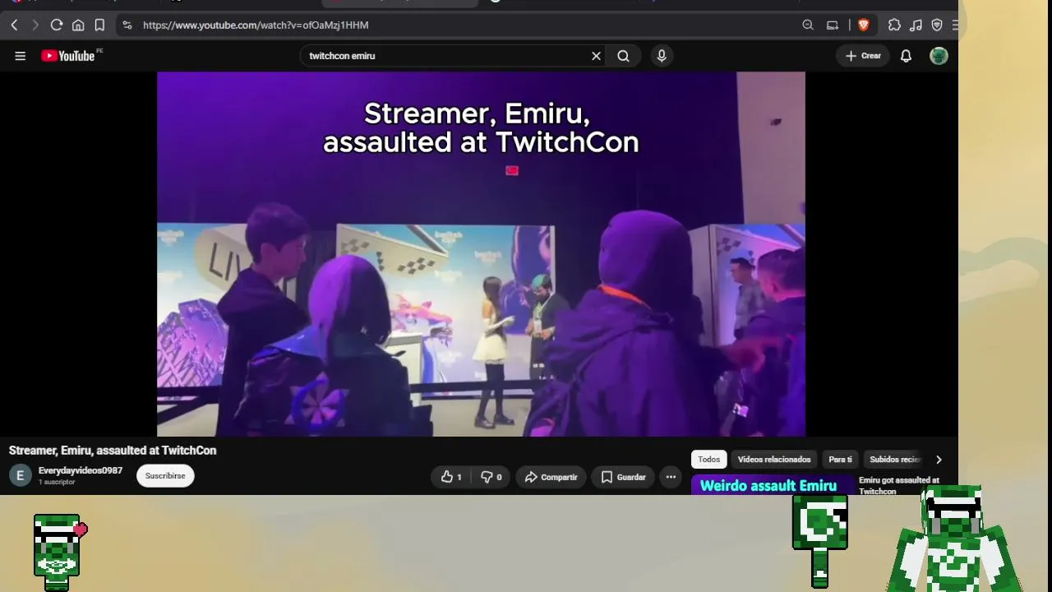Click the video player to pause playback
The width and height of the screenshot is (1052, 592).
(481, 254)
